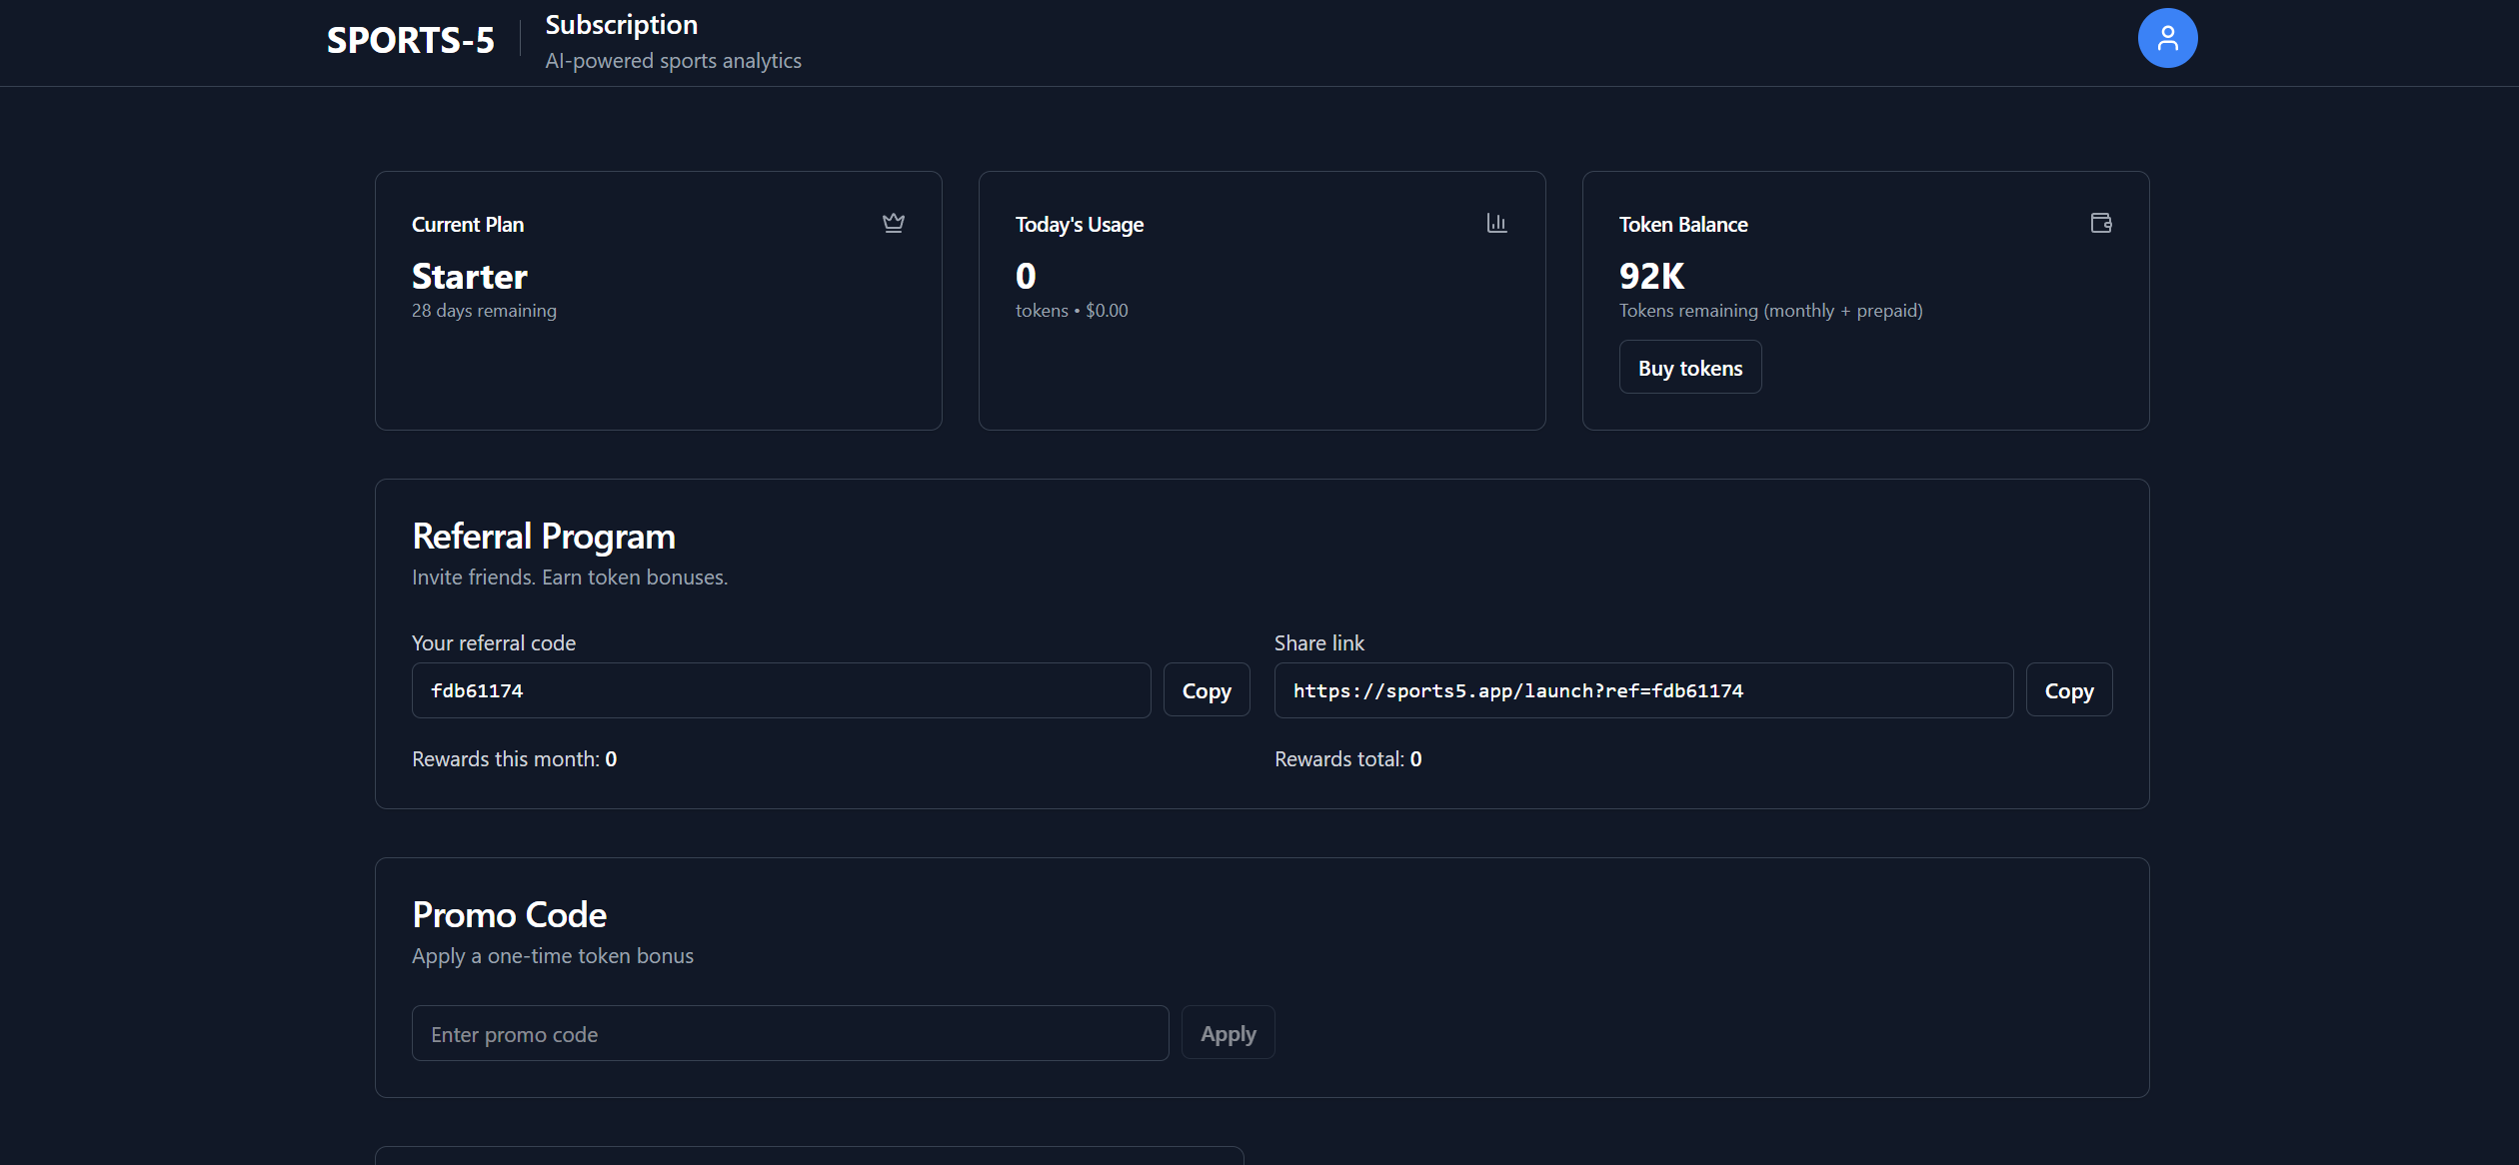Copy the share link URL
The image size is (2519, 1165).
pos(2068,690)
